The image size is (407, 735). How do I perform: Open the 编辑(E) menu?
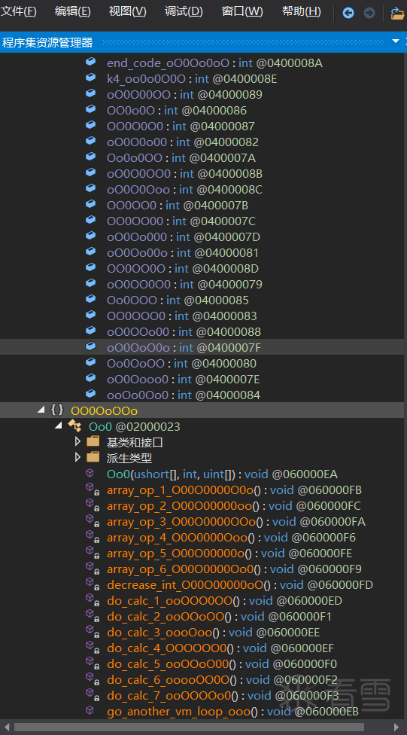click(x=72, y=12)
